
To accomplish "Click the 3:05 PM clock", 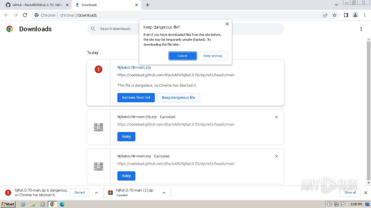I will click(356, 204).
